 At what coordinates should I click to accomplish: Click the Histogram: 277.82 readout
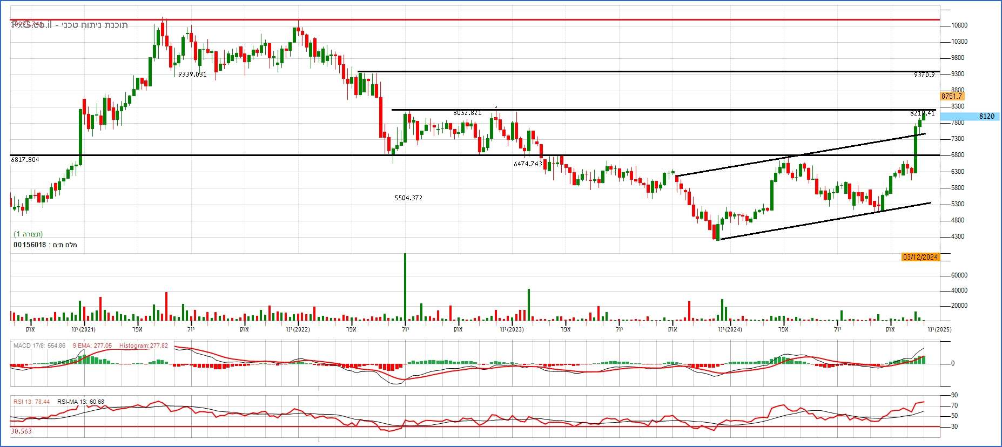tap(144, 346)
